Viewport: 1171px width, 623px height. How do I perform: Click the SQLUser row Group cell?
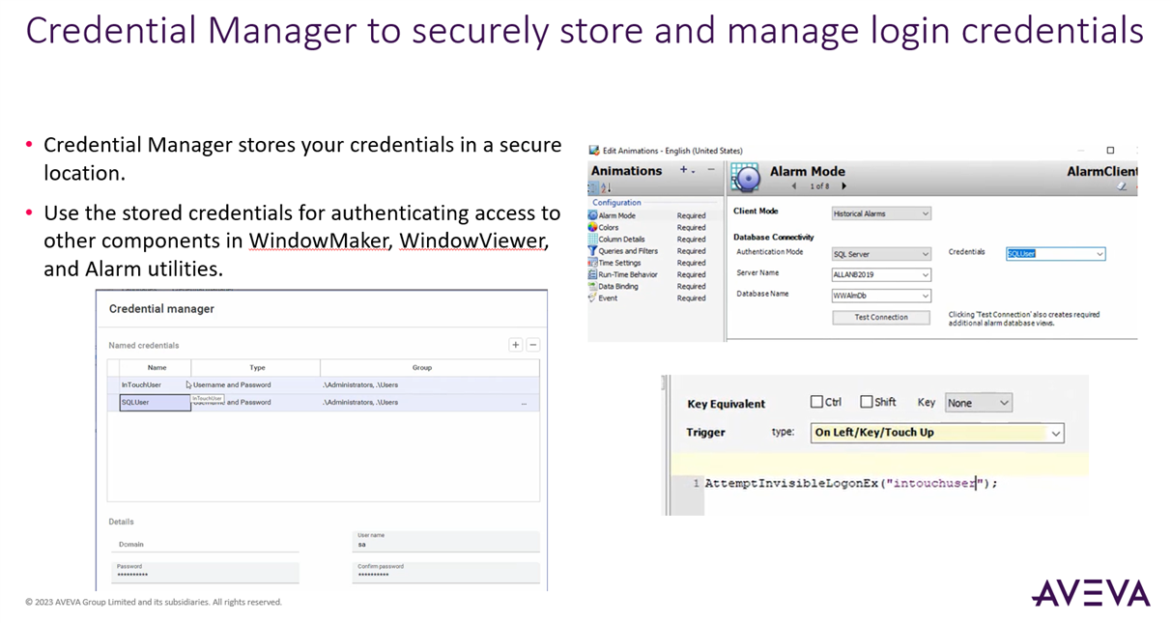coord(430,403)
